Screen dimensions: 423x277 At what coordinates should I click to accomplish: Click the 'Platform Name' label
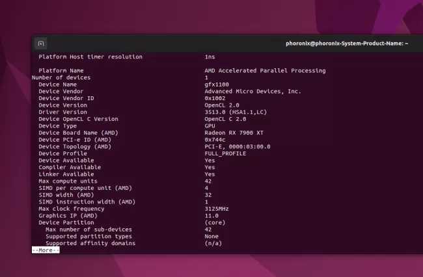coord(61,71)
